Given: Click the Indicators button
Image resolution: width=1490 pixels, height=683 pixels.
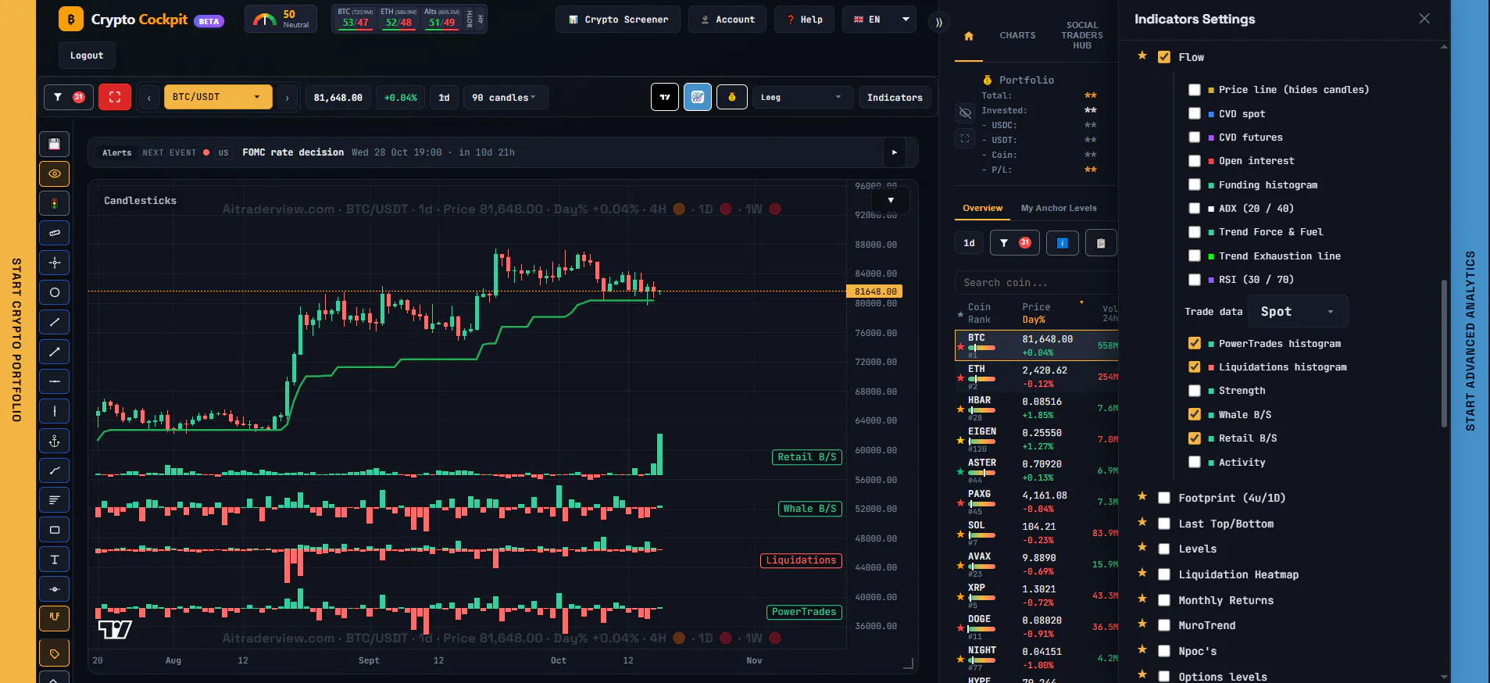Looking at the screenshot, I should tap(895, 98).
